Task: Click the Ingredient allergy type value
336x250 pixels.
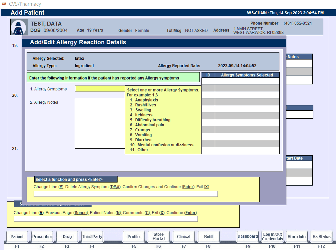Action: [85, 66]
